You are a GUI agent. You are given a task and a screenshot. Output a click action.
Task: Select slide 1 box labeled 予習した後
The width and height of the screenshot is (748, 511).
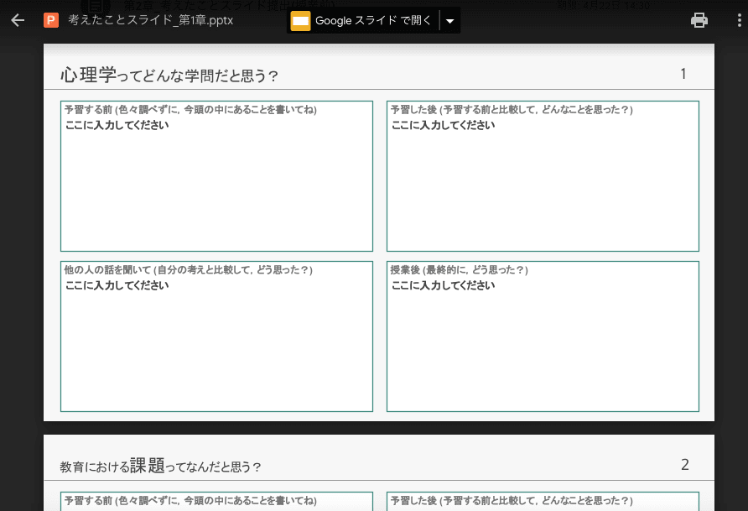[543, 176]
